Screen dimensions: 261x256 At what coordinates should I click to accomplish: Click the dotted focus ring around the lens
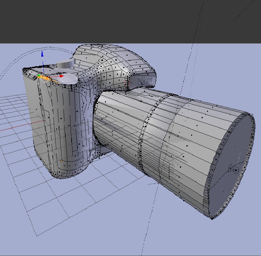(146, 134)
